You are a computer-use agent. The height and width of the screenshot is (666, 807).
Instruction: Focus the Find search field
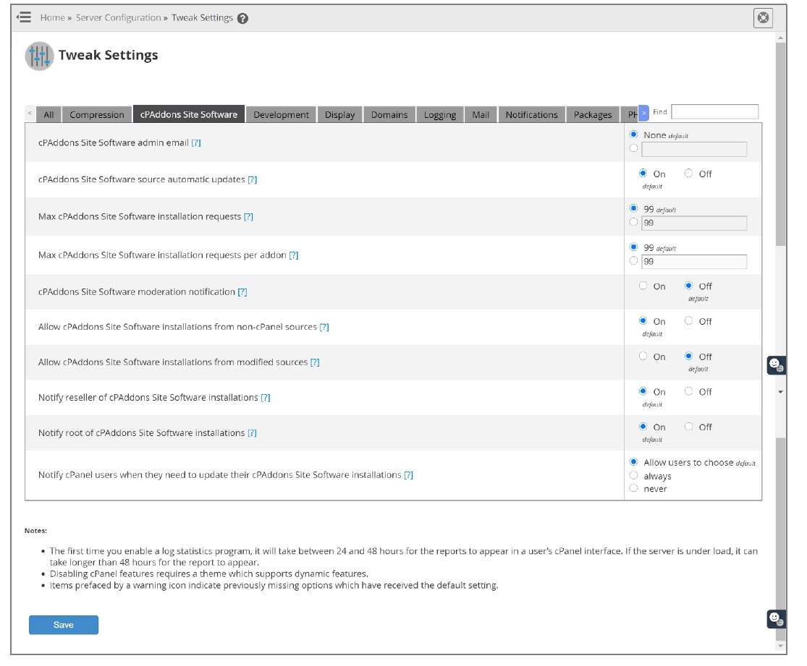714,111
